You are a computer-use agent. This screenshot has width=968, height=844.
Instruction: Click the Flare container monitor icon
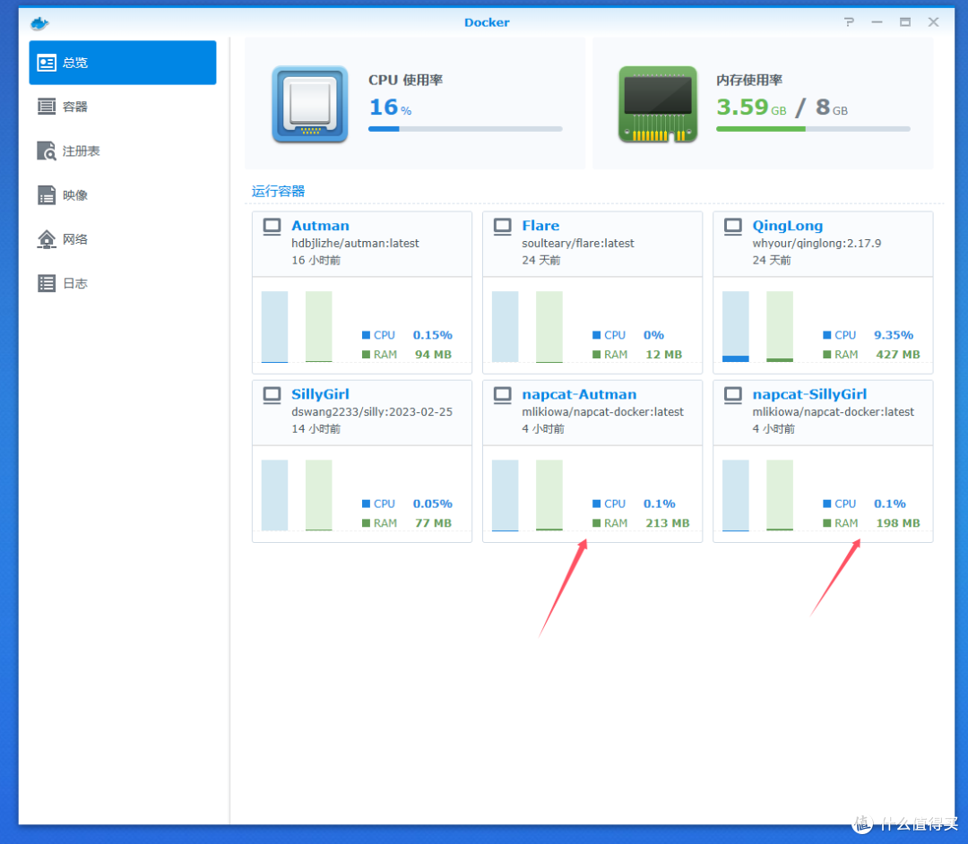[x=503, y=227]
